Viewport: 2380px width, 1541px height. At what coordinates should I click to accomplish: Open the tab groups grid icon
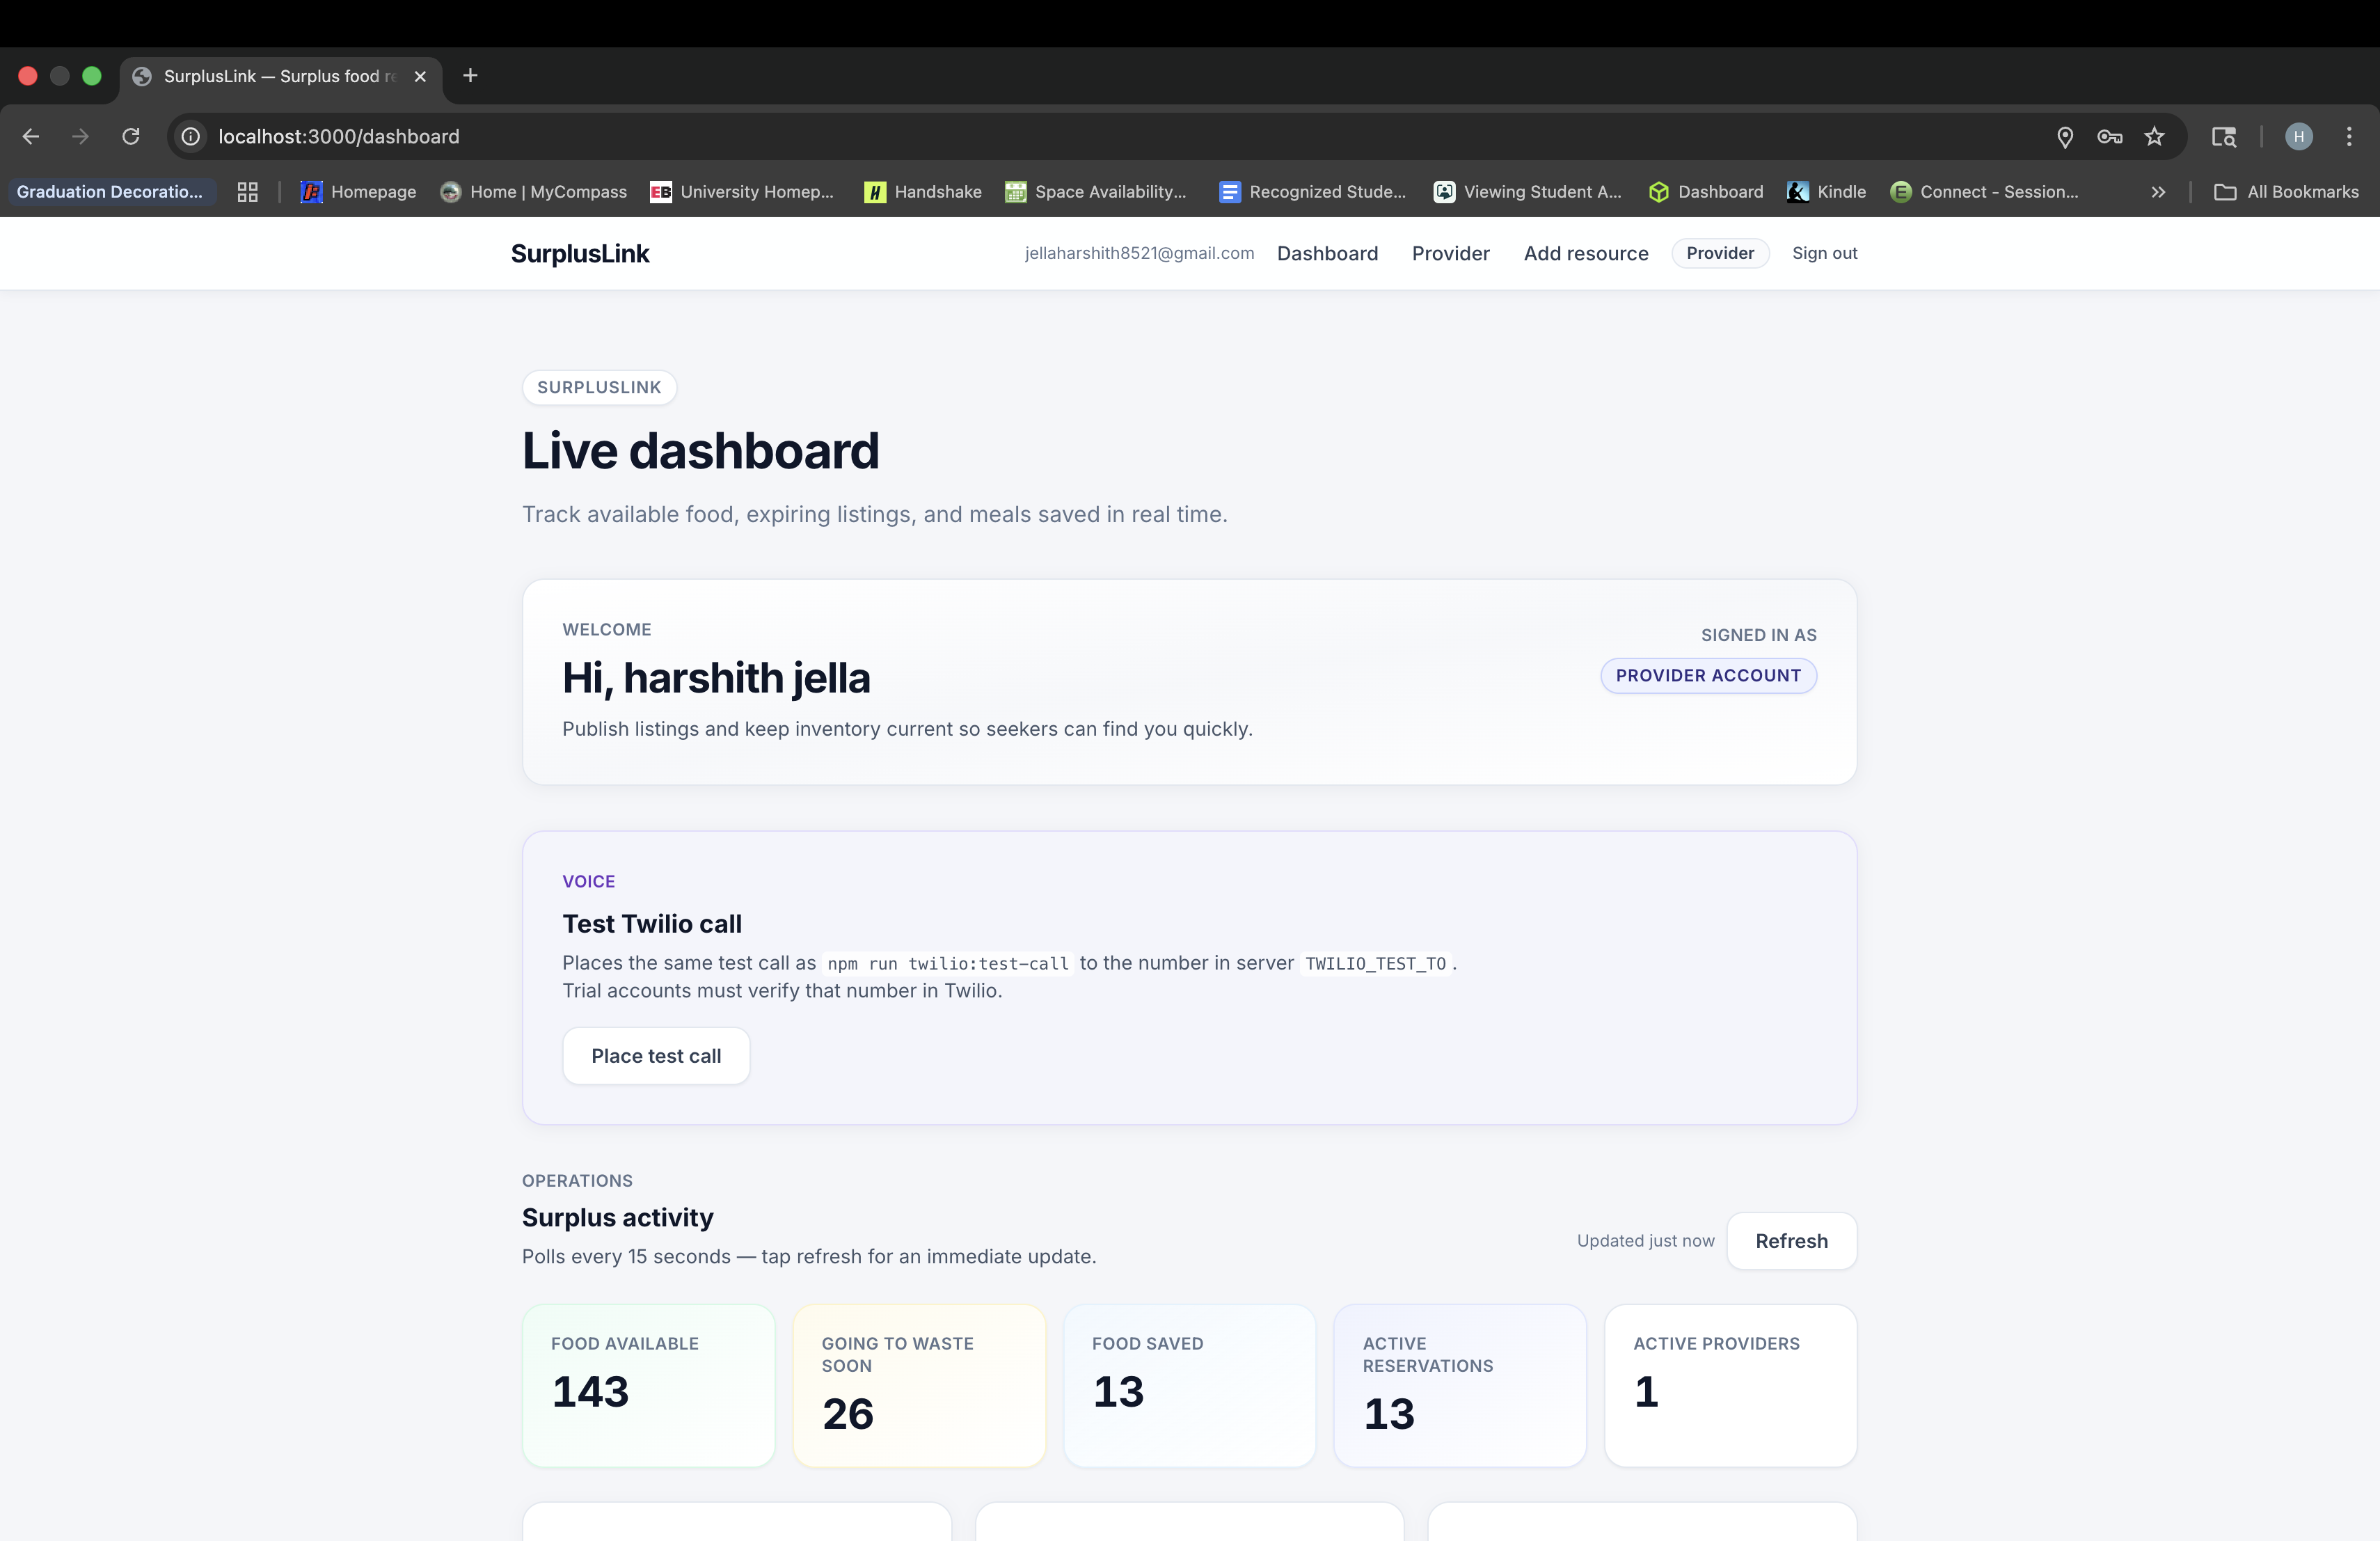[247, 192]
